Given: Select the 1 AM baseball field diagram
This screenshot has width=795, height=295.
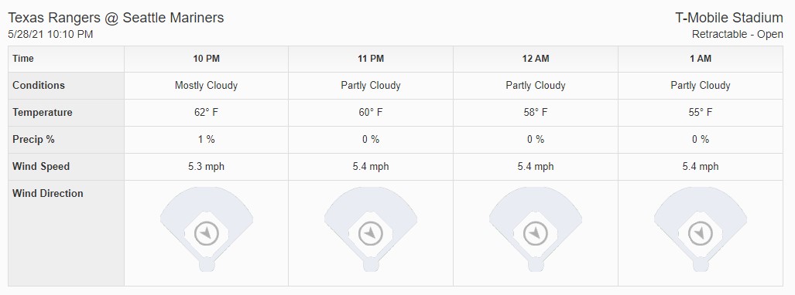Looking at the screenshot, I should click(701, 229).
